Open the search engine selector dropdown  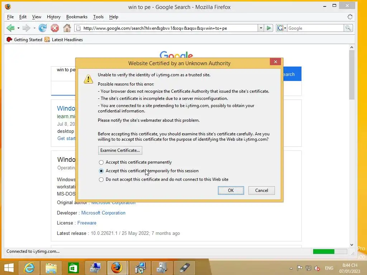coord(282,28)
